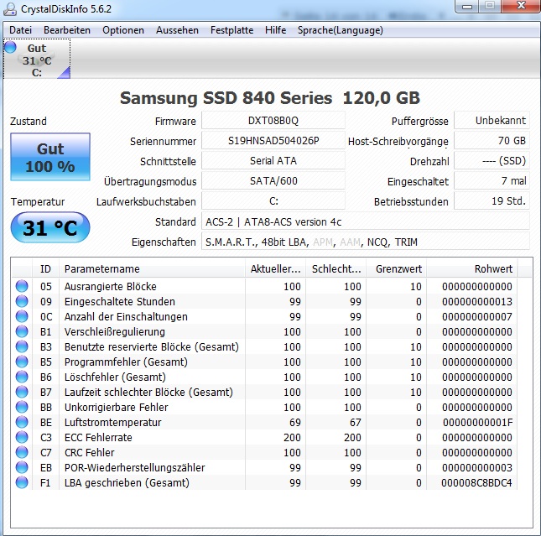Click the serial number field S19HNSAD504026P
The height and width of the screenshot is (536, 541).
pyautogui.click(x=273, y=140)
